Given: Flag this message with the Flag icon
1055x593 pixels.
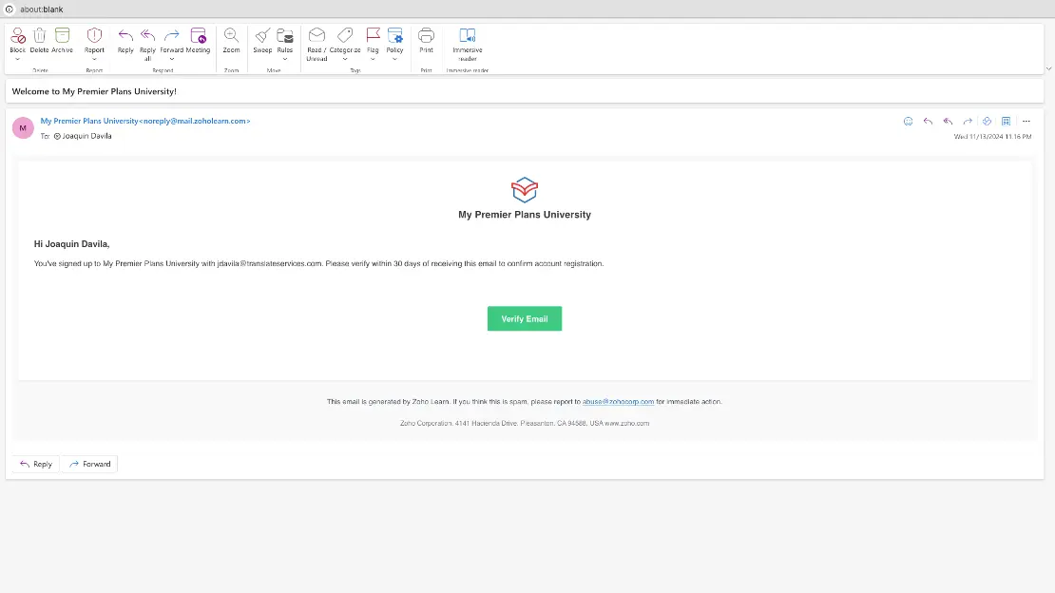Looking at the screenshot, I should 373,36.
